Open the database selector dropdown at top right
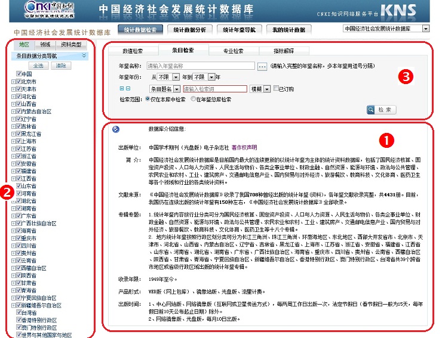The image size is (442, 338). click(425, 29)
